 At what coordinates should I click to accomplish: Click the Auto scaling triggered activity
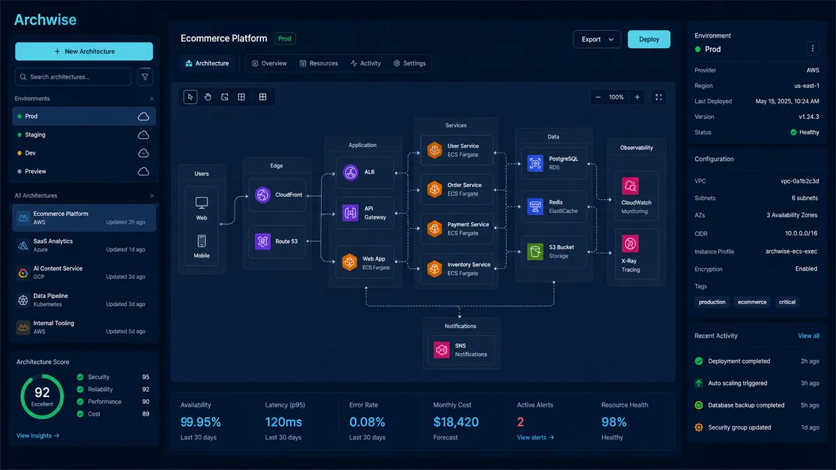(757, 383)
